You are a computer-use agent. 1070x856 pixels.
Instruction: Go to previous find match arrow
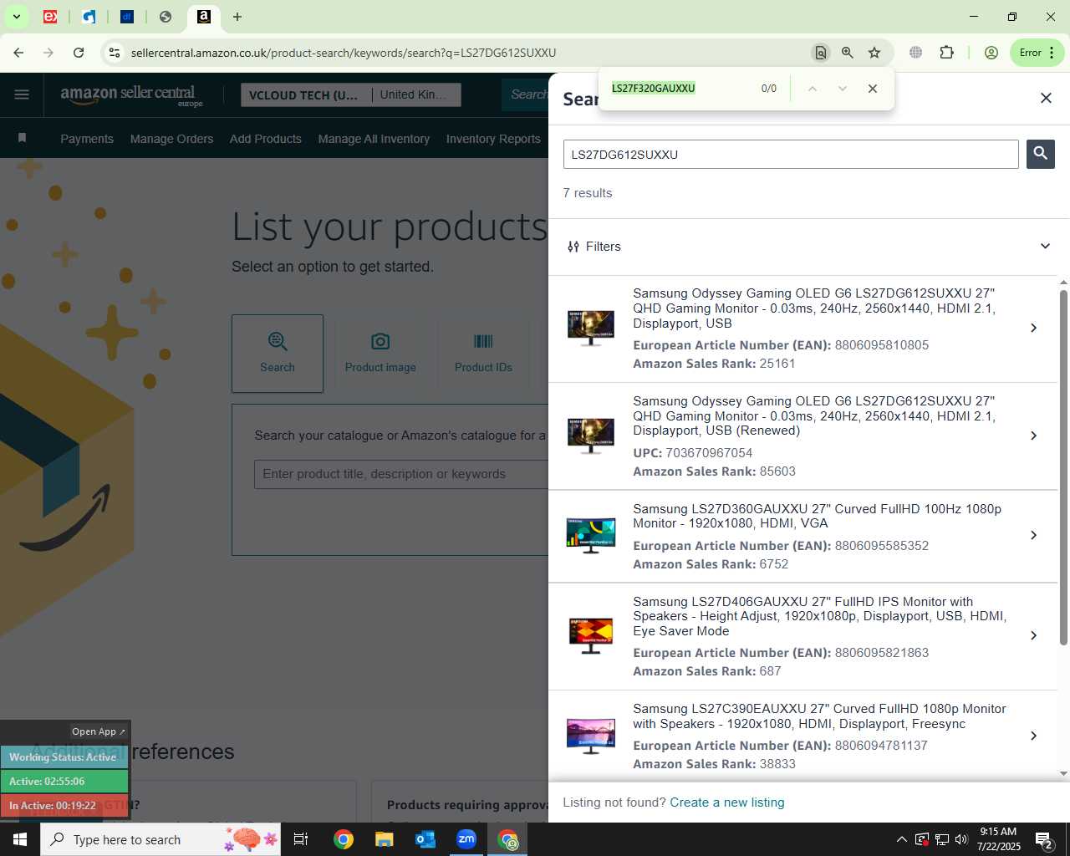point(812,89)
